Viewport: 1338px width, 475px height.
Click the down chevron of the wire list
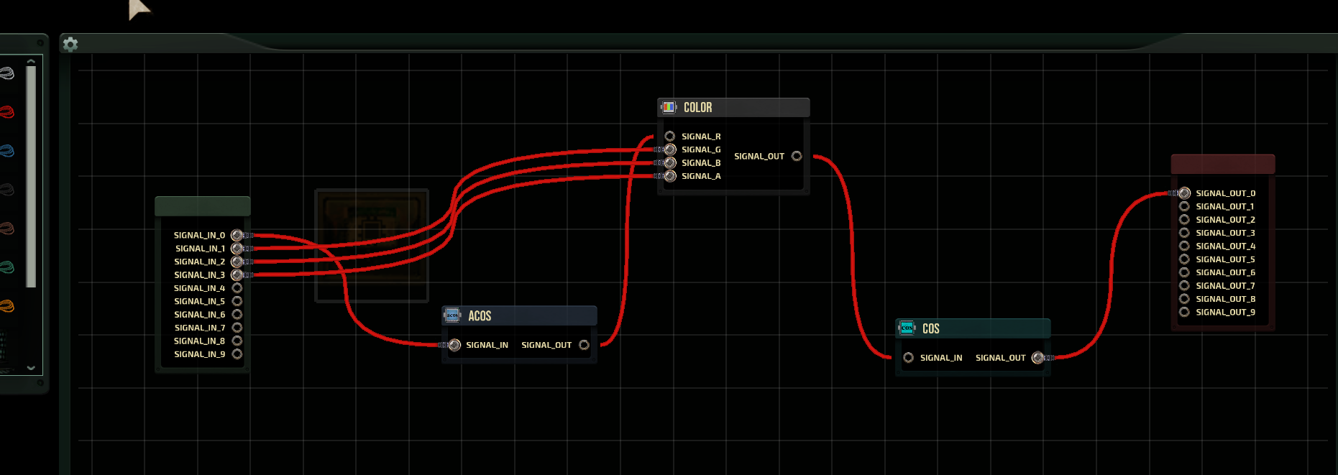pos(31,367)
